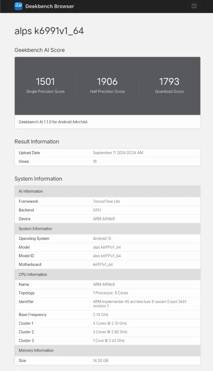Open the hamburger navigation menu
This screenshot has height=371, width=213.
point(194,6)
